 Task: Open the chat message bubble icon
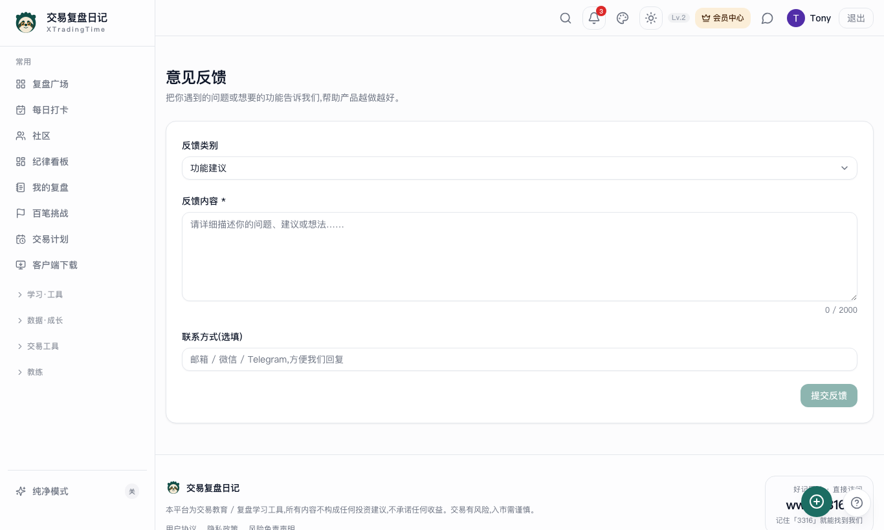[768, 18]
